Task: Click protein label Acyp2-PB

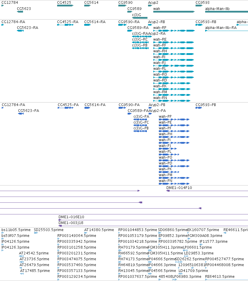Action: coord(157,105)
